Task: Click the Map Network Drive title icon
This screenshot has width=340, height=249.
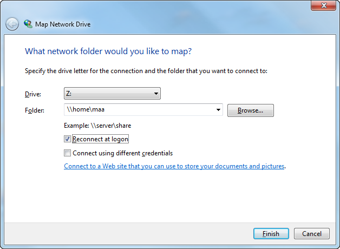Action: point(28,24)
